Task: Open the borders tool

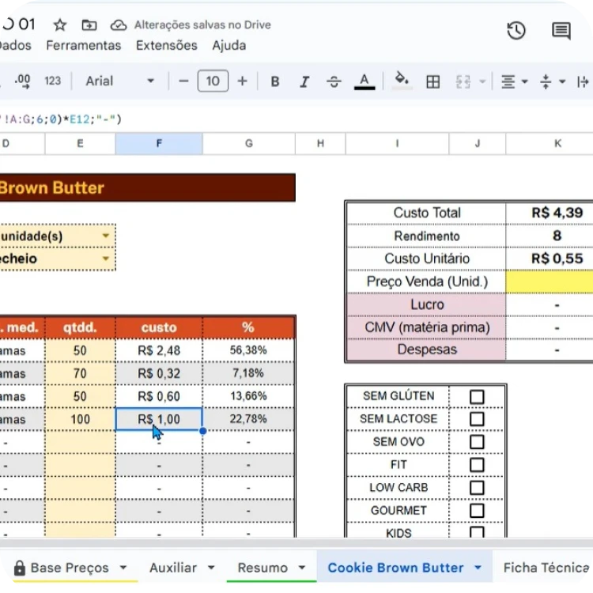Action: [433, 81]
